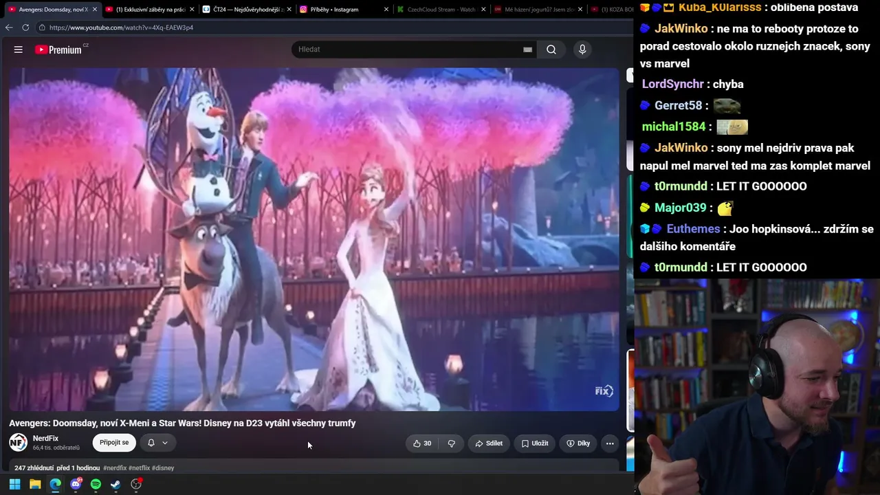Open NerdFix channel avatar
Image resolution: width=880 pixels, height=495 pixels.
point(18,443)
